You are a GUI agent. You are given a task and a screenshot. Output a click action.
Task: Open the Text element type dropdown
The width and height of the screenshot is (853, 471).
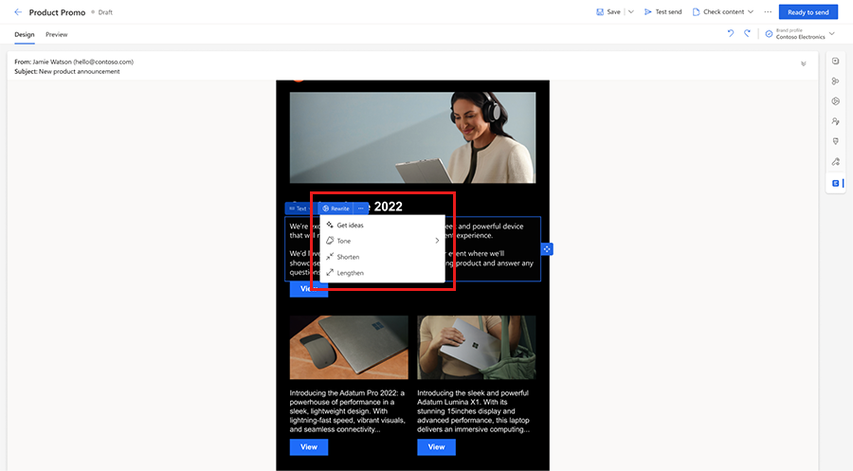coord(300,208)
